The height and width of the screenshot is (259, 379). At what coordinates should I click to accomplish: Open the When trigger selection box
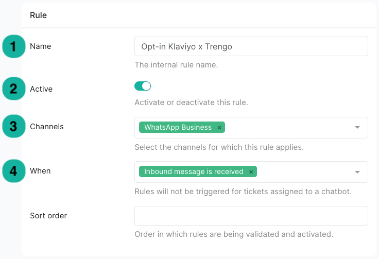click(251, 172)
